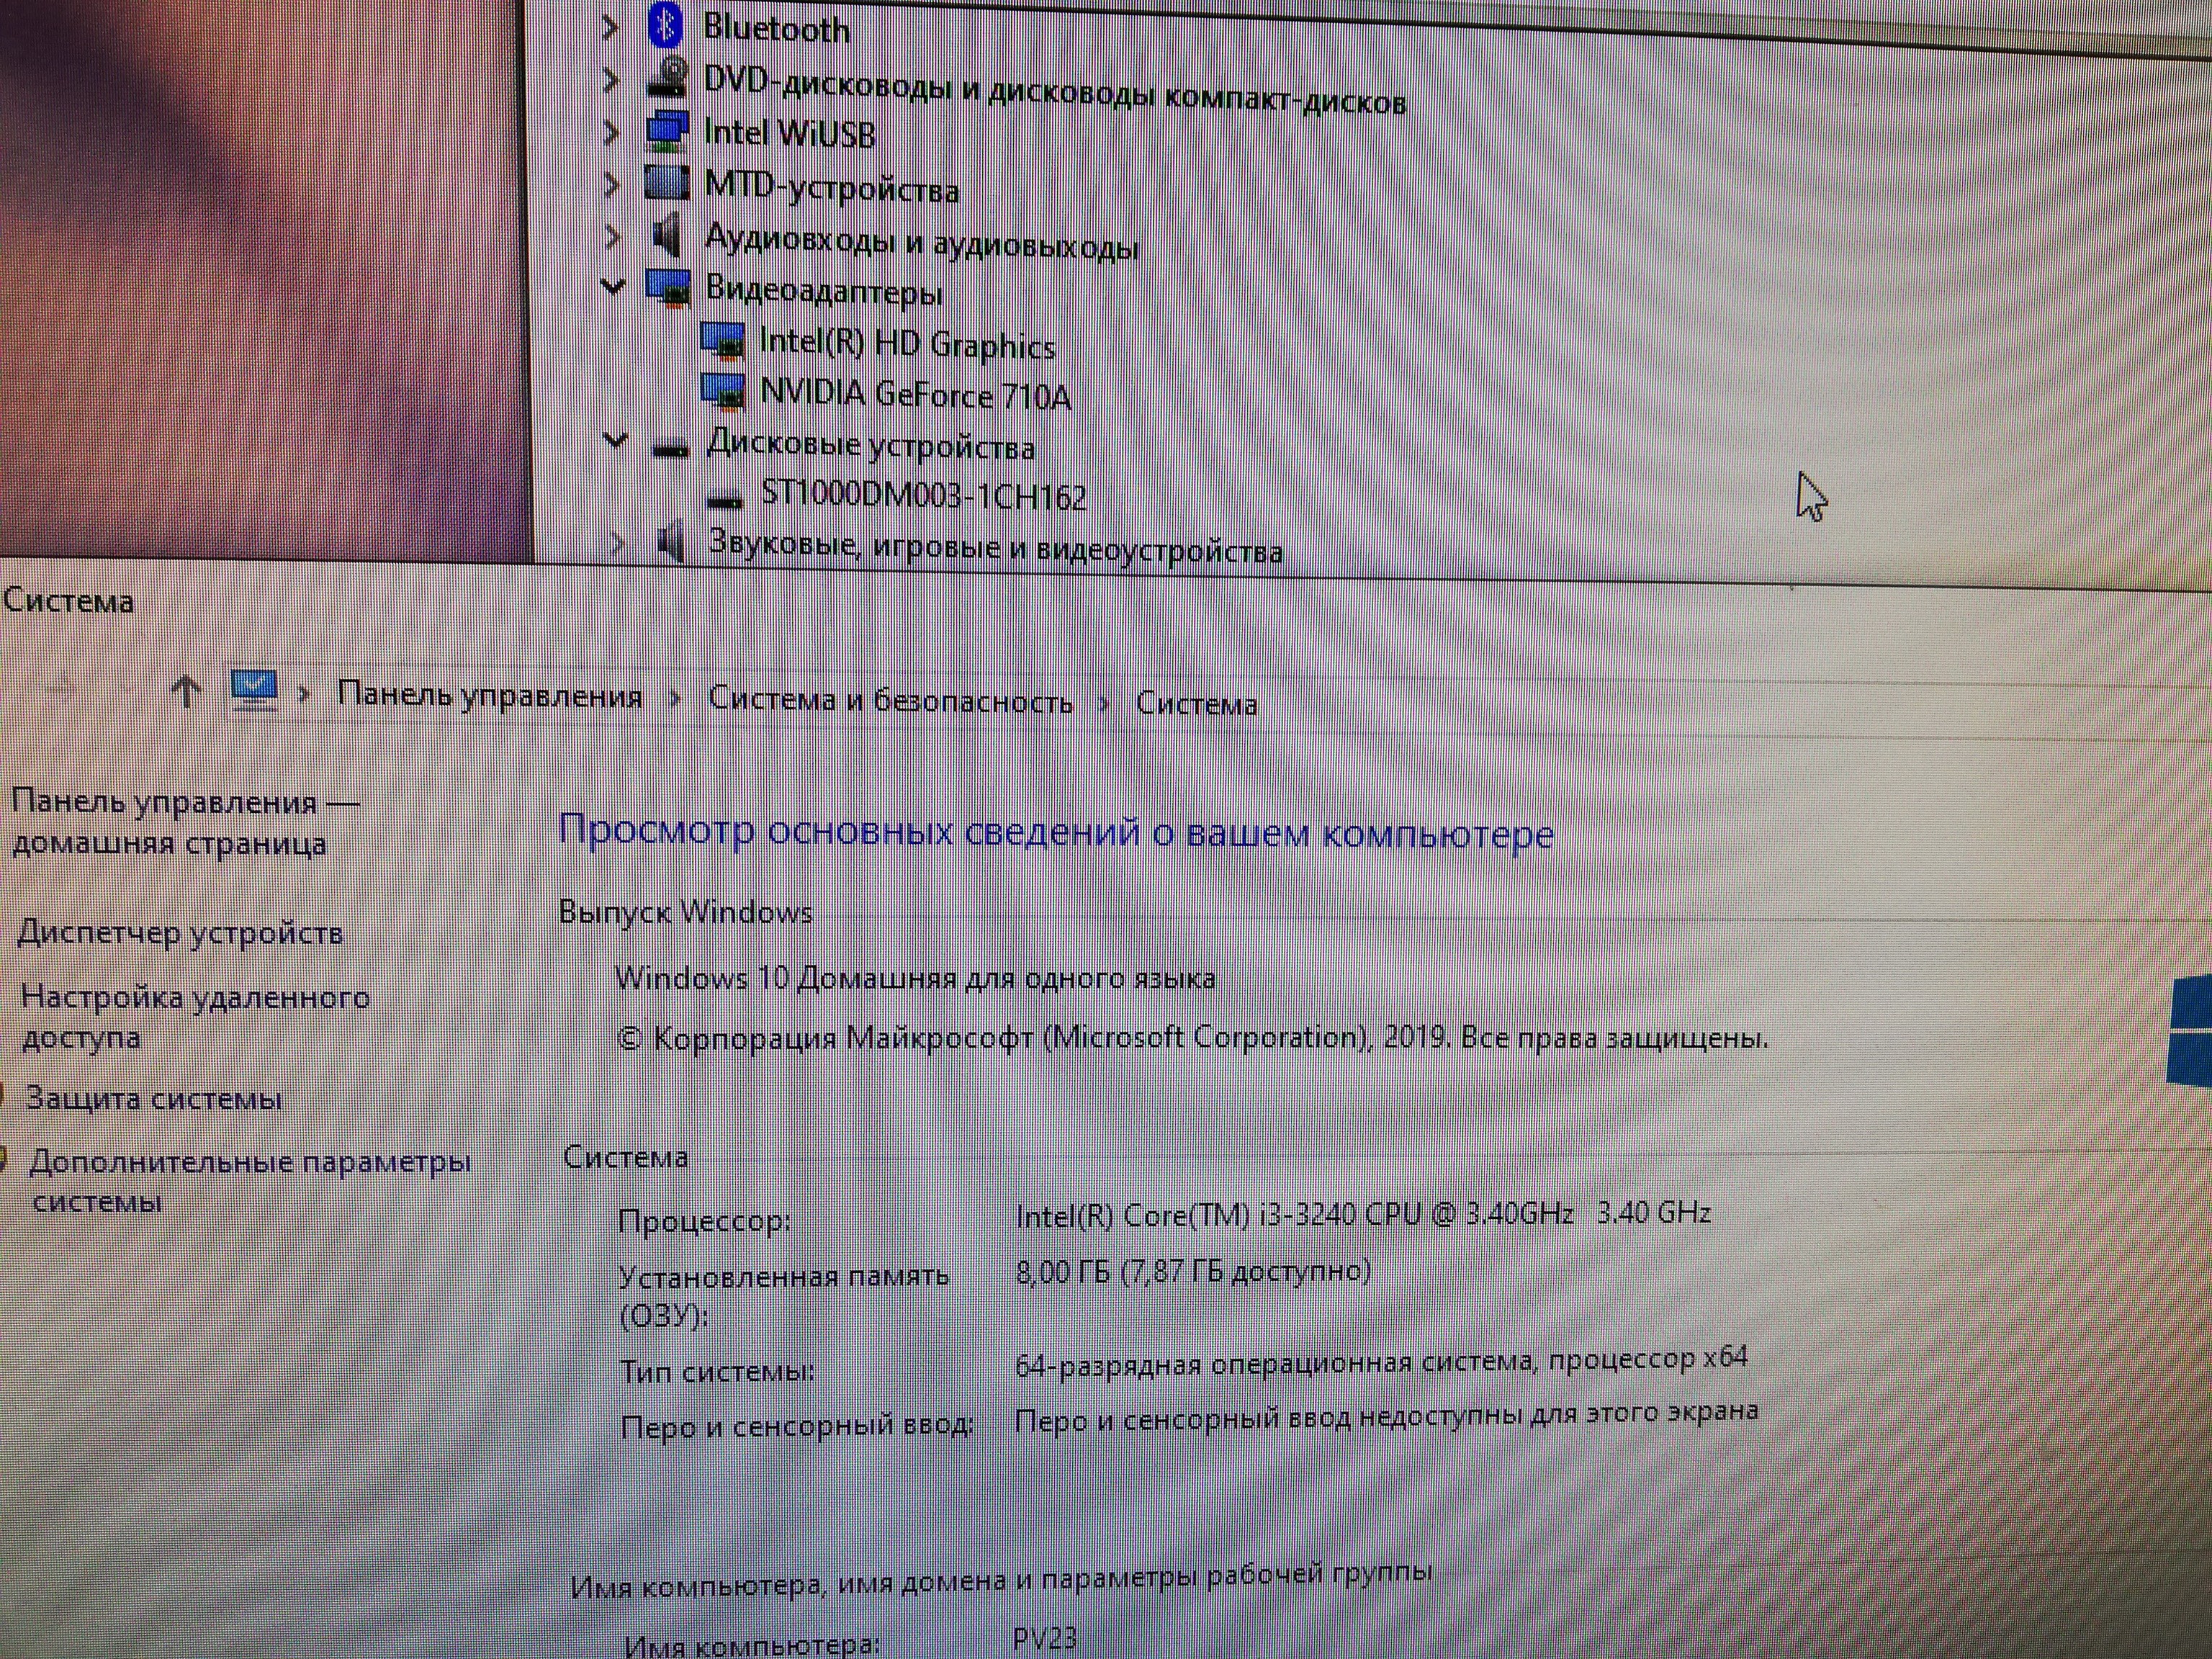This screenshot has width=2212, height=1659.
Task: Click the Тип системы: label
Action: [717, 1371]
